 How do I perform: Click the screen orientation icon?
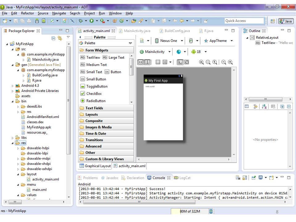[191, 41]
